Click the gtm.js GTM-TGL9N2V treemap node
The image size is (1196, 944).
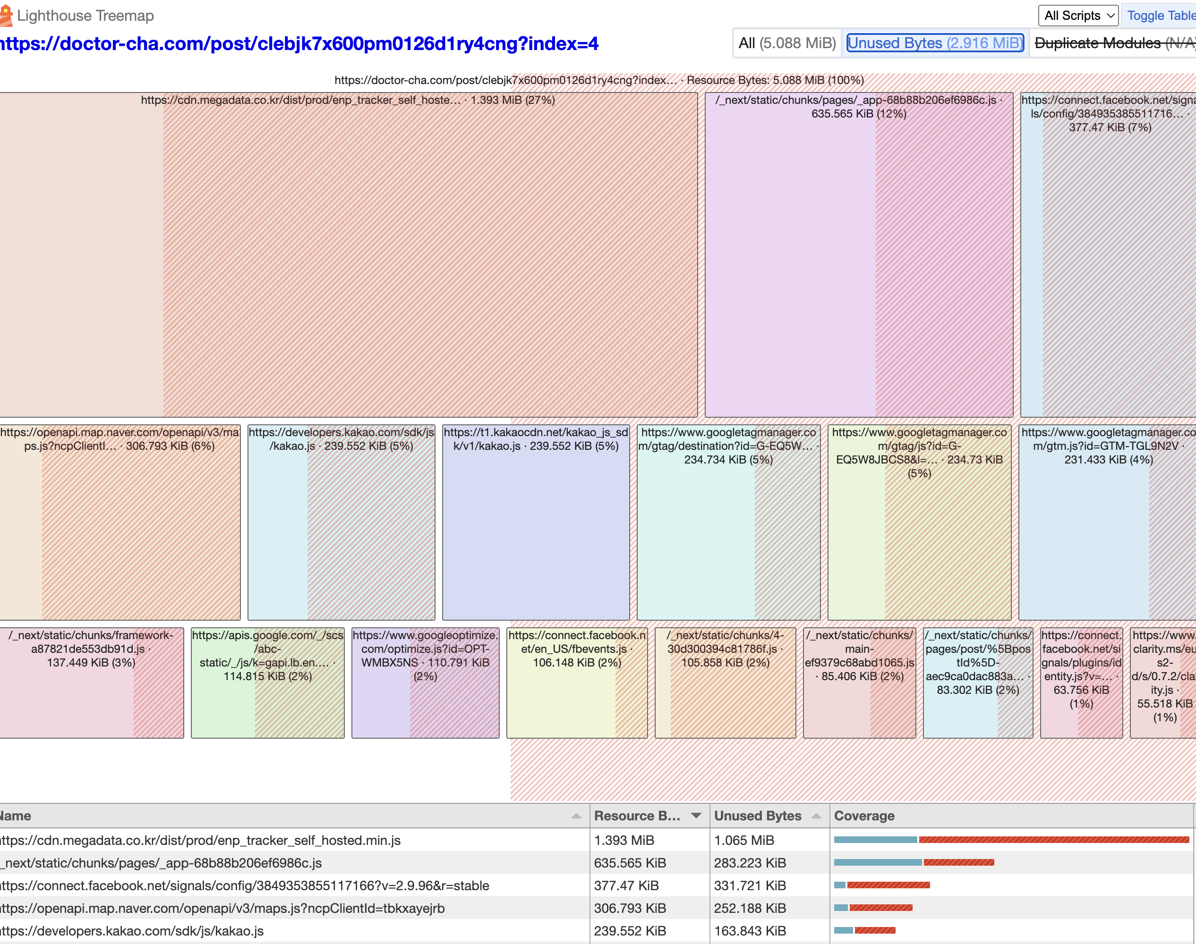click(x=1107, y=523)
